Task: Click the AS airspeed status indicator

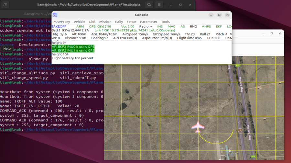Action: (x=183, y=26)
